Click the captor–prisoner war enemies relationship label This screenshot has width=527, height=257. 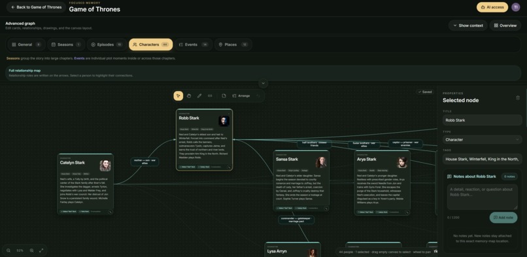405,144
